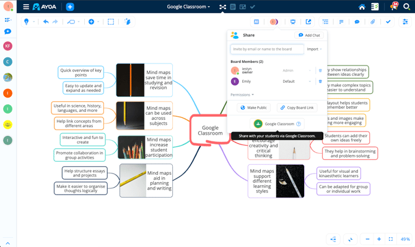This screenshot has height=247, width=415.
Task: Select the freehand branch shape tool
Action: [x=71, y=22]
